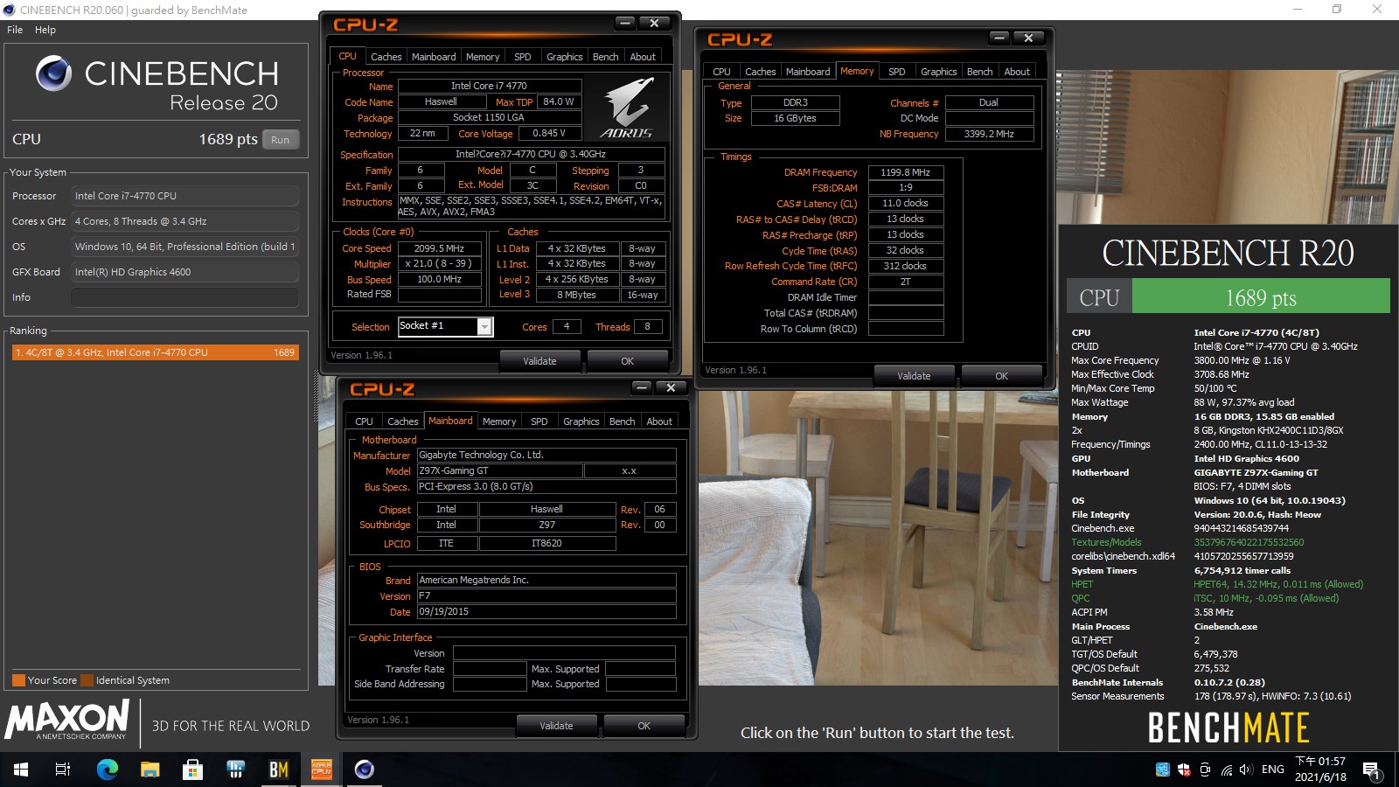The height and width of the screenshot is (787, 1399).
Task: Open the Windows Start menu
Action: coord(21,770)
